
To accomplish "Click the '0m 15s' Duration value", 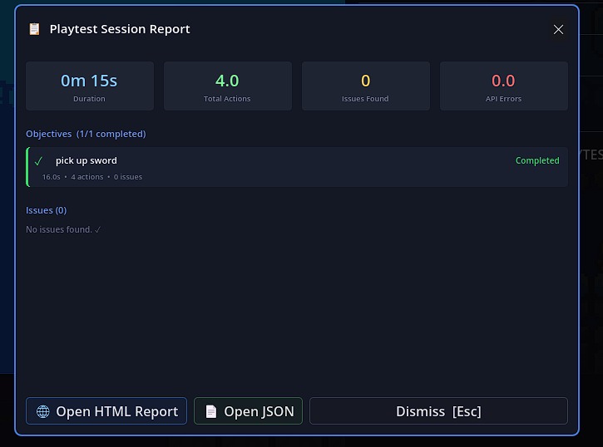I will click(89, 81).
